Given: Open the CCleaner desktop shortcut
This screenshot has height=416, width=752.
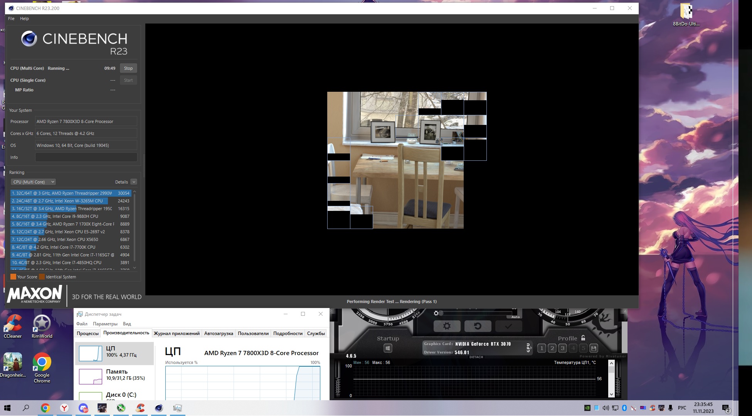Looking at the screenshot, I should tap(13, 327).
